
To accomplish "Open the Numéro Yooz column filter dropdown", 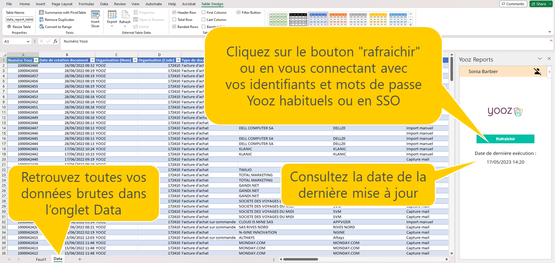I will click(x=36, y=60).
